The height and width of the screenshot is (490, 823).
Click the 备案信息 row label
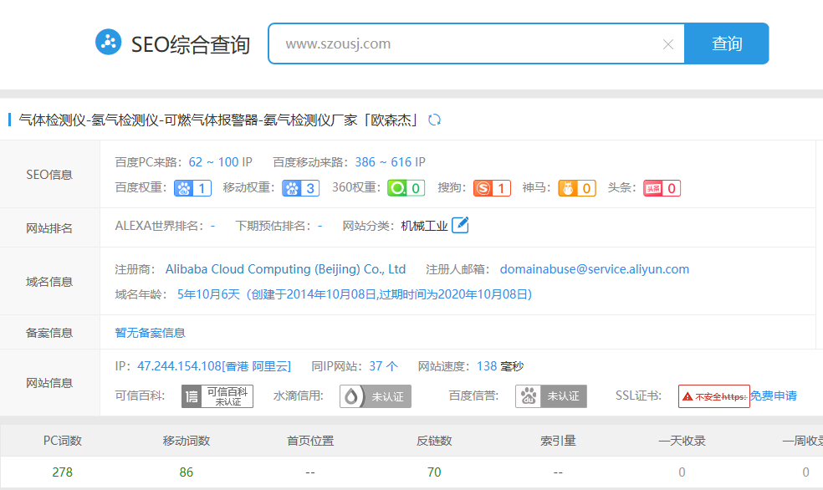(49, 333)
